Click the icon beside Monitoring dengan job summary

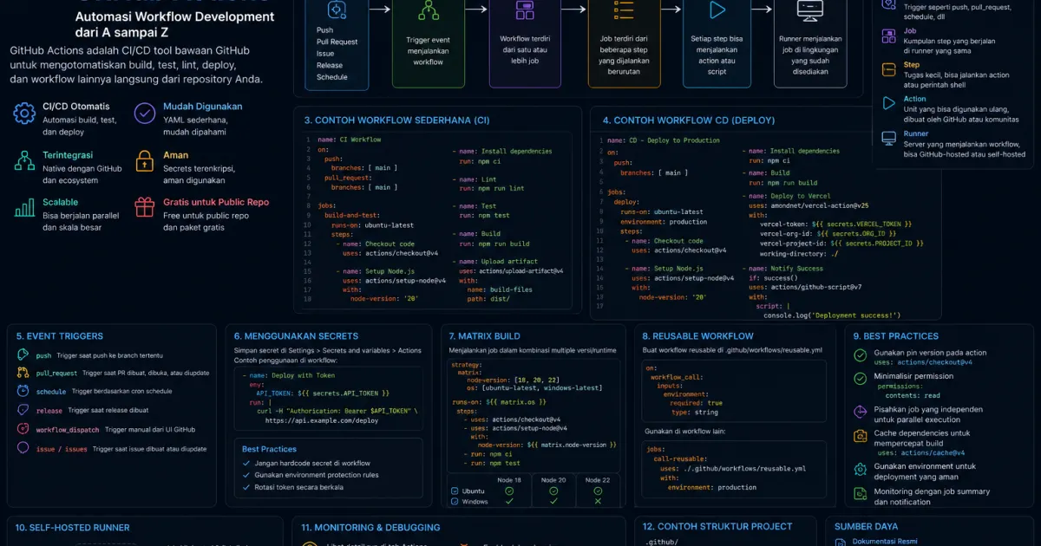coord(860,494)
